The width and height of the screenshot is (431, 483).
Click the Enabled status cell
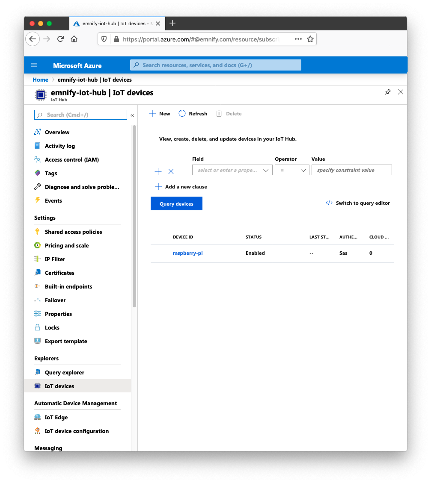(x=255, y=253)
